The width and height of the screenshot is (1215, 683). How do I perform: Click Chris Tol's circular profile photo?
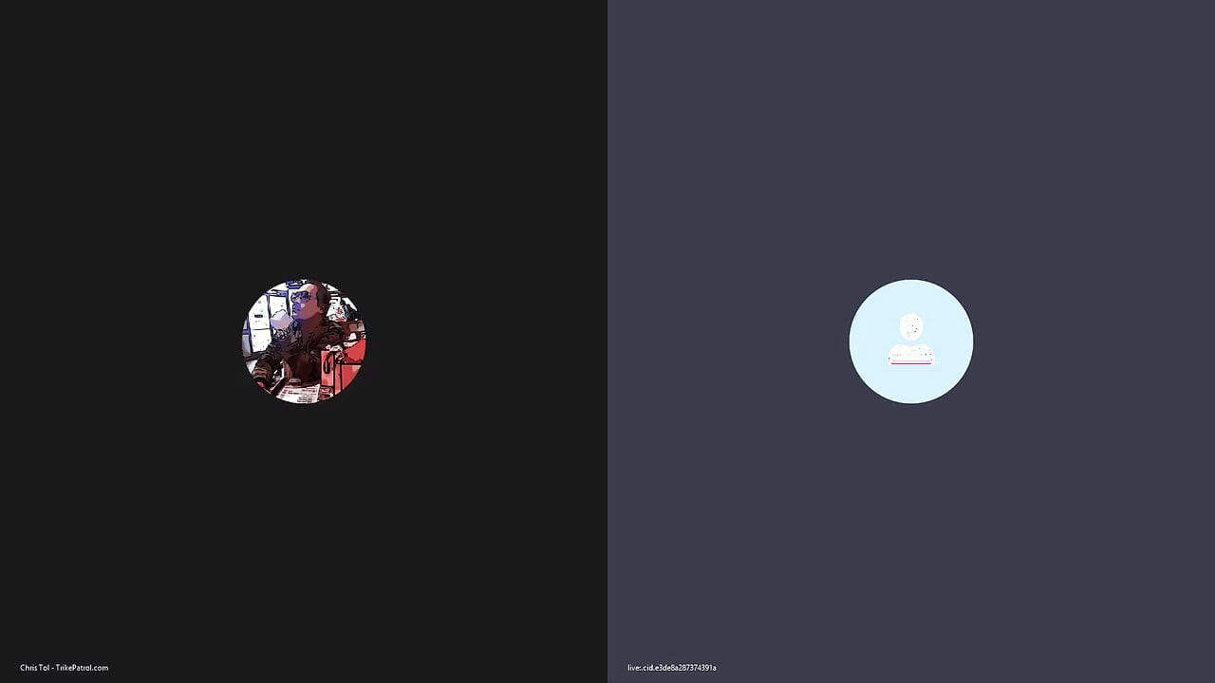[x=304, y=341]
